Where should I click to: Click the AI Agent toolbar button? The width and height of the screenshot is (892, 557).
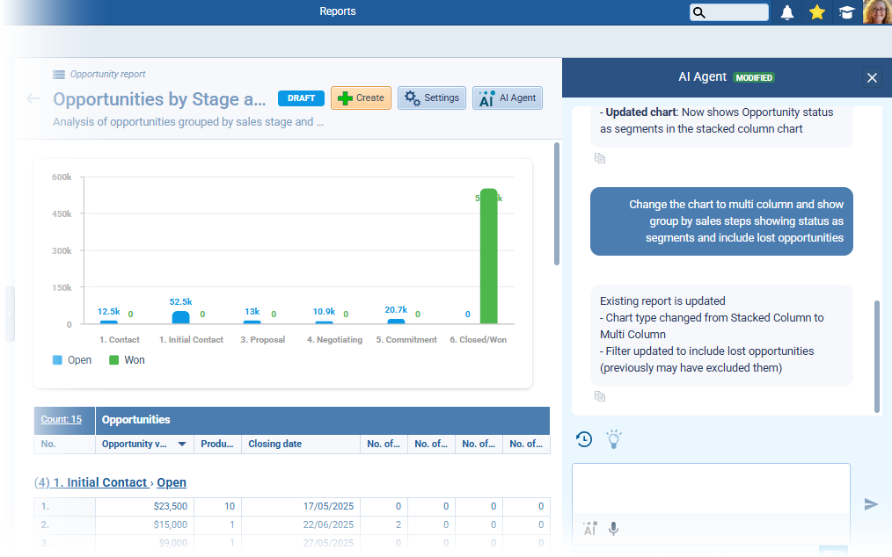point(508,98)
